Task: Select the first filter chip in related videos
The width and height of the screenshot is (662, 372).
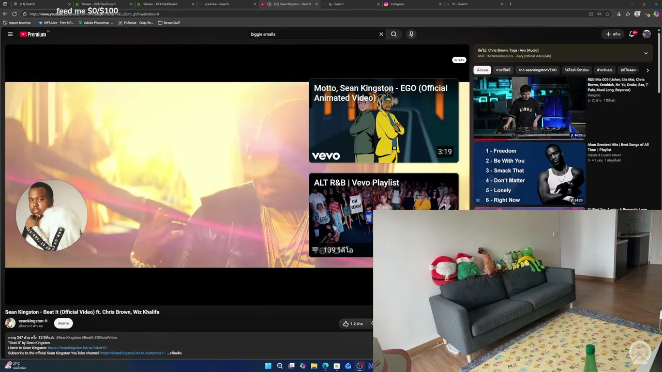Action: coord(482,70)
